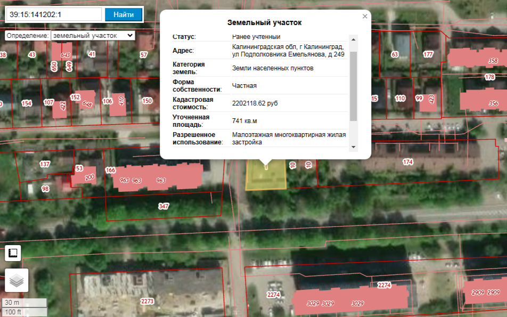Select parcel 174 on the map
507x317 pixels.
(x=407, y=162)
